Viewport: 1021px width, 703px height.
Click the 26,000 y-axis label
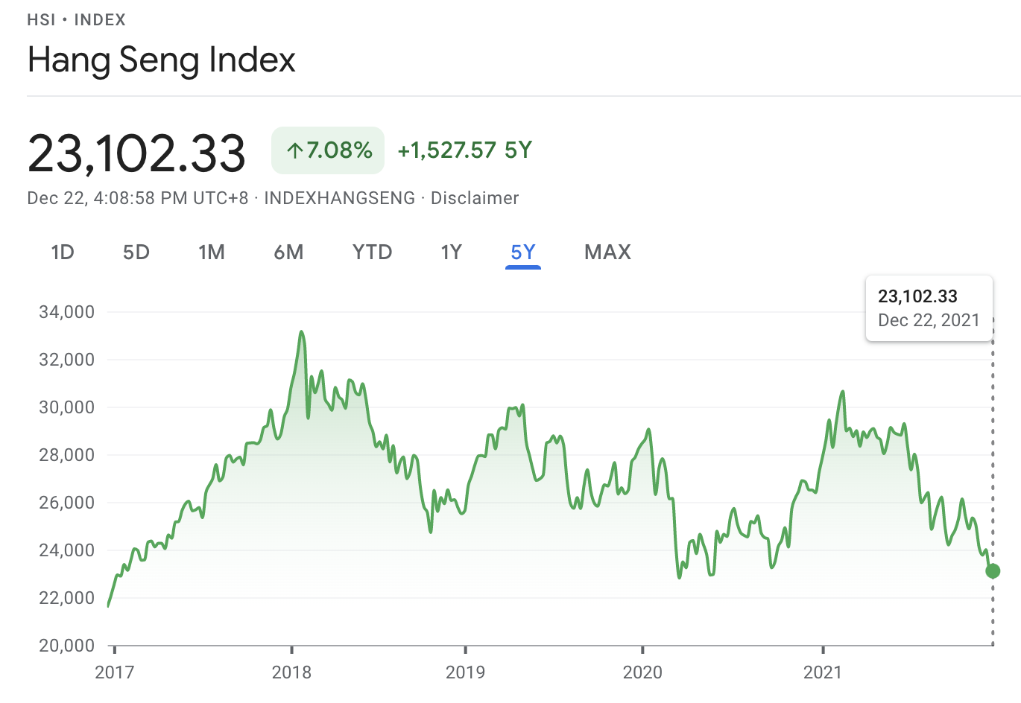[x=67, y=503]
